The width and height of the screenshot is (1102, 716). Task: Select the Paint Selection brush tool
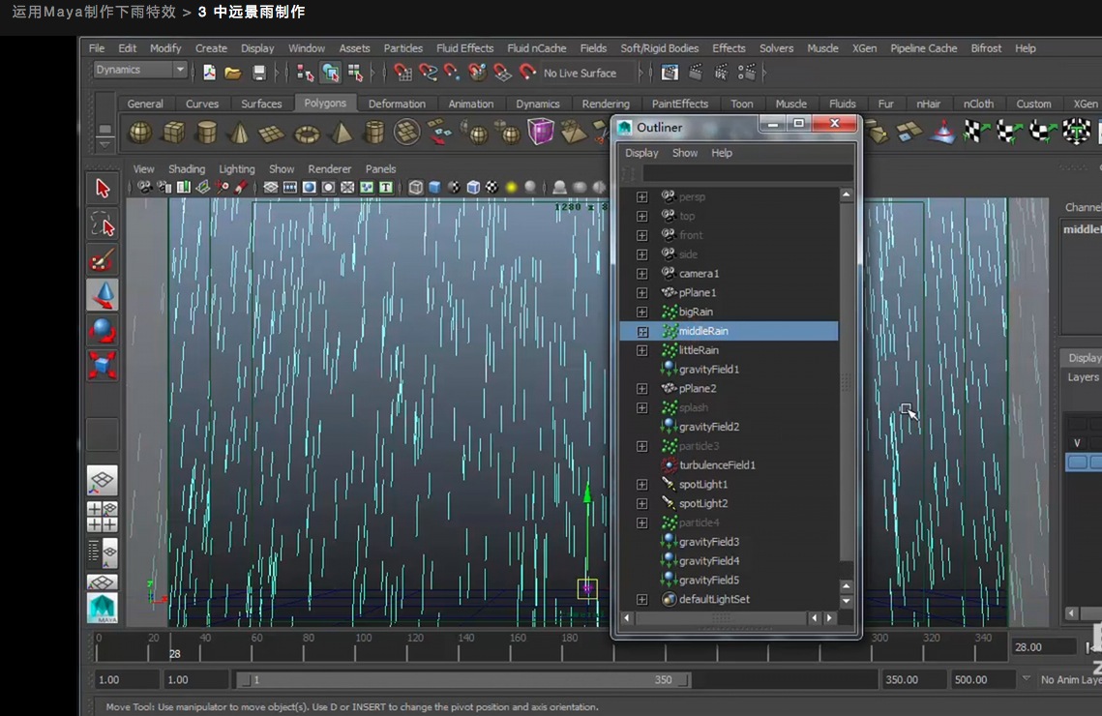click(x=103, y=260)
